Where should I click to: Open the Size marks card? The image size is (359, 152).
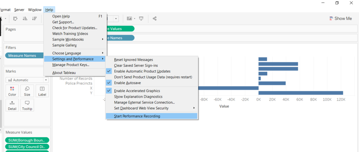click(27, 91)
